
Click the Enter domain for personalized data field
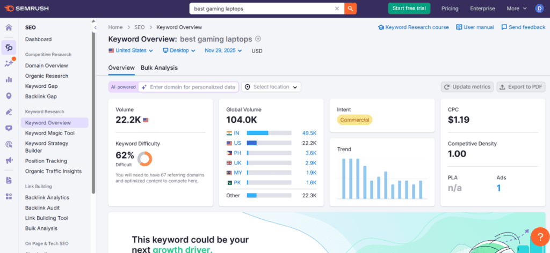(x=189, y=87)
